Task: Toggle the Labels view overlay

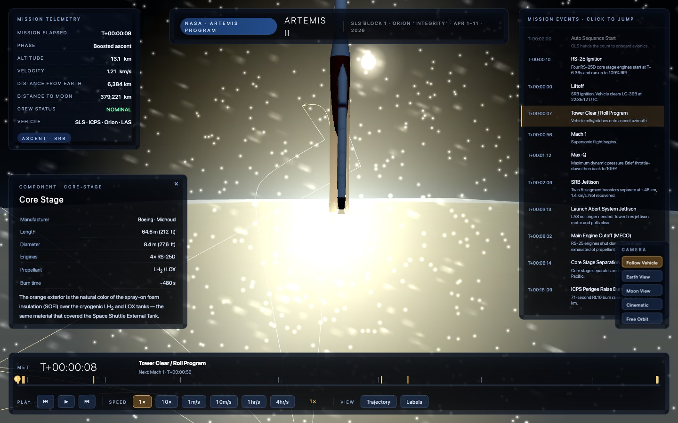Action: [x=414, y=402]
